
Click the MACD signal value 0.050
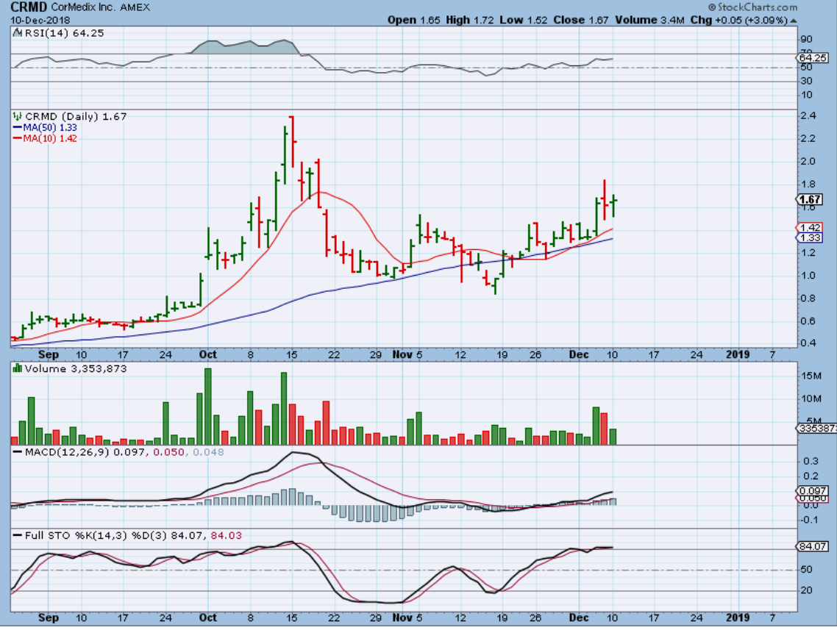(x=168, y=452)
